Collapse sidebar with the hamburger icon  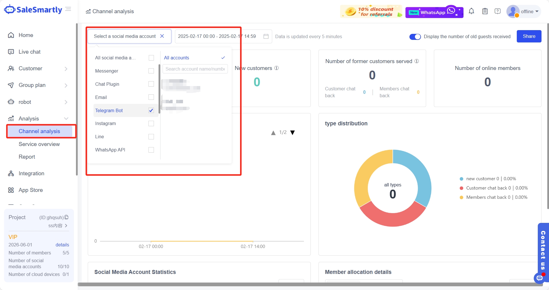click(x=68, y=9)
